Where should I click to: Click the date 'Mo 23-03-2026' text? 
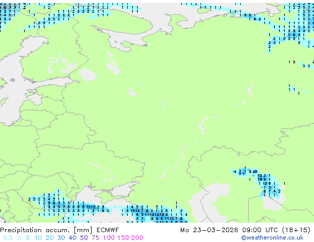tap(209, 230)
